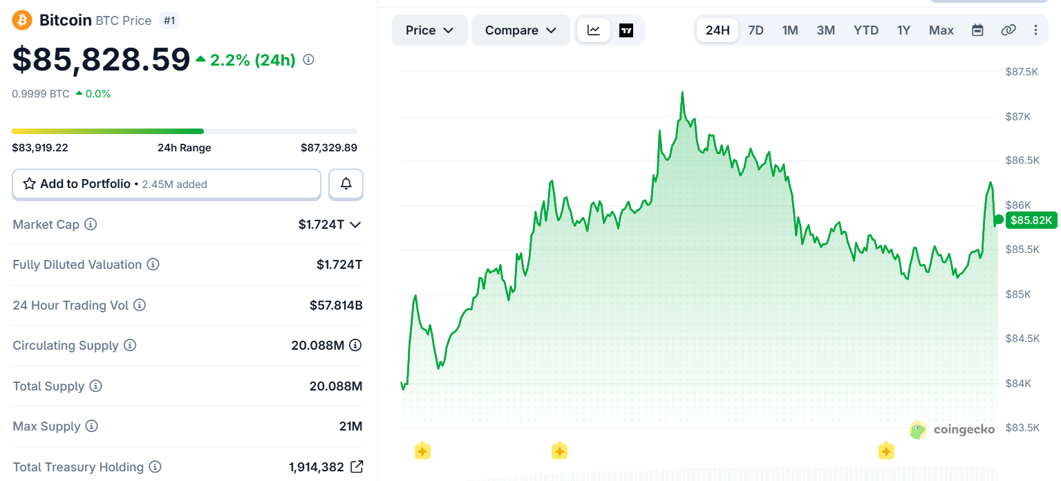Screen dimensions: 1061x481
Task: Open chart more options three-dot menu
Action: [1035, 30]
